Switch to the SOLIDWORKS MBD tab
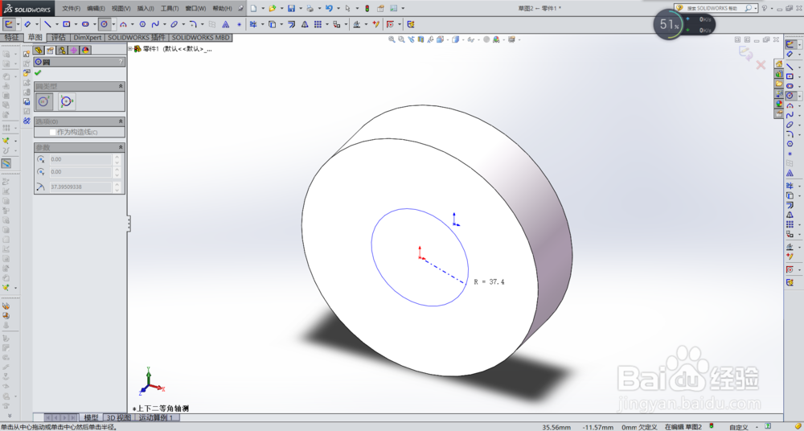 coord(201,38)
